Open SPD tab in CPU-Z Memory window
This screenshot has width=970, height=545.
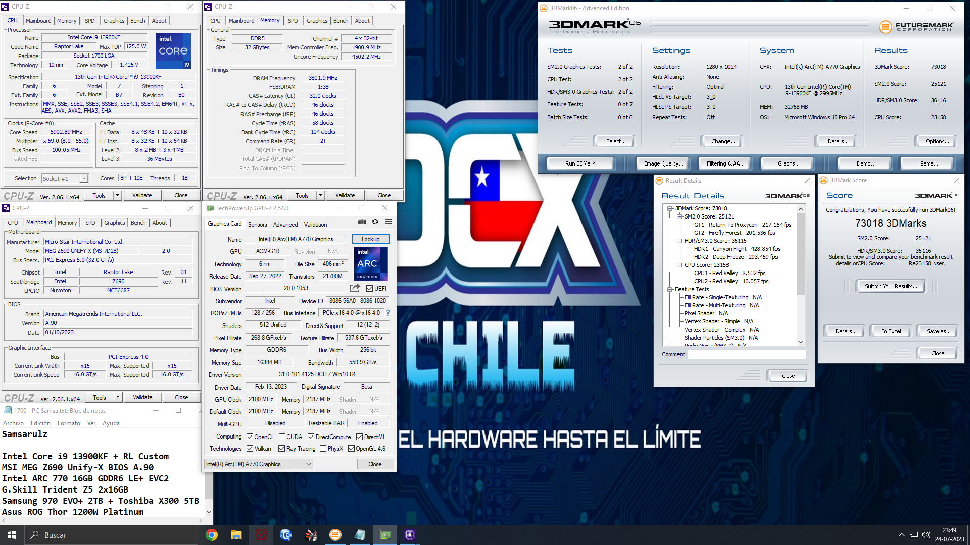pos(293,21)
